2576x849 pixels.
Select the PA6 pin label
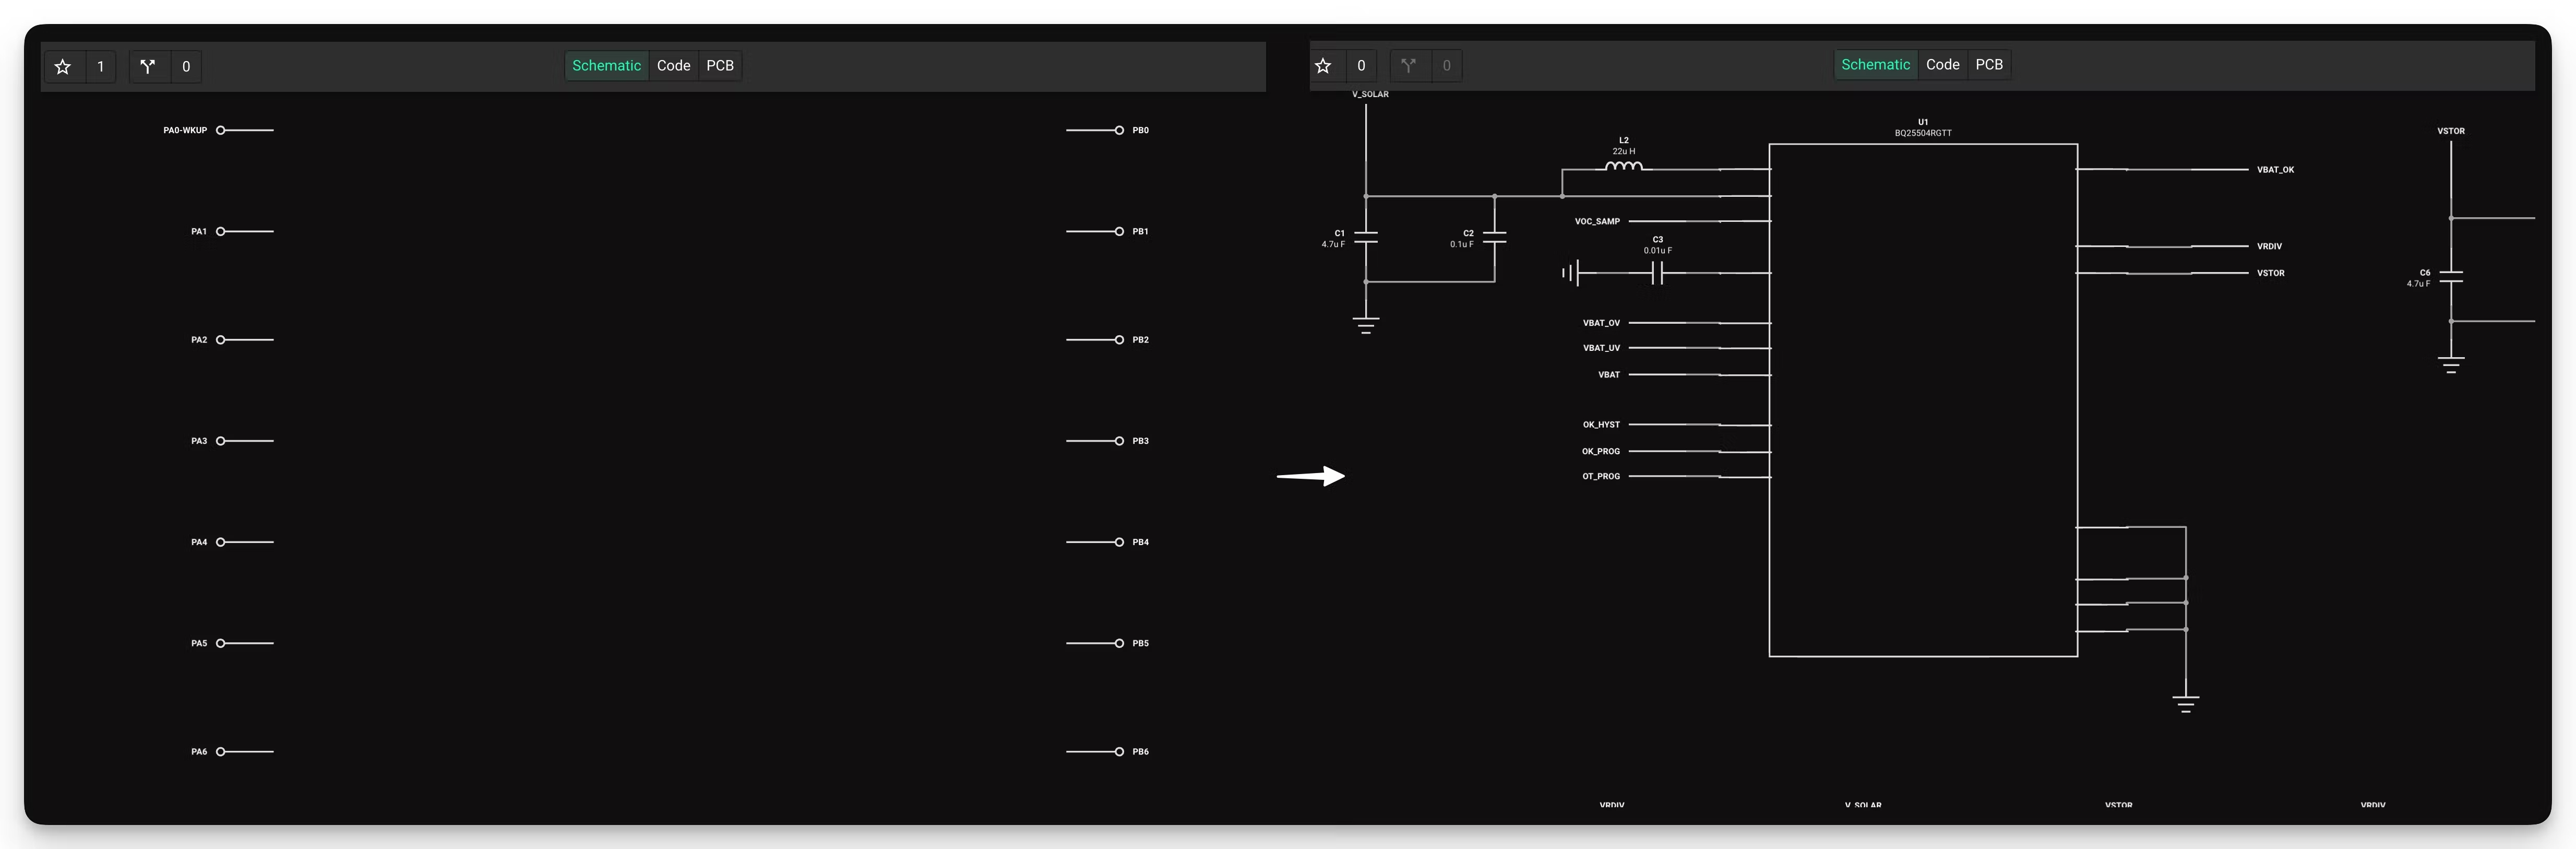pos(199,752)
